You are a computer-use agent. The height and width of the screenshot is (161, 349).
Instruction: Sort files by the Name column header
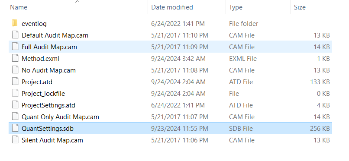coord(19,7)
